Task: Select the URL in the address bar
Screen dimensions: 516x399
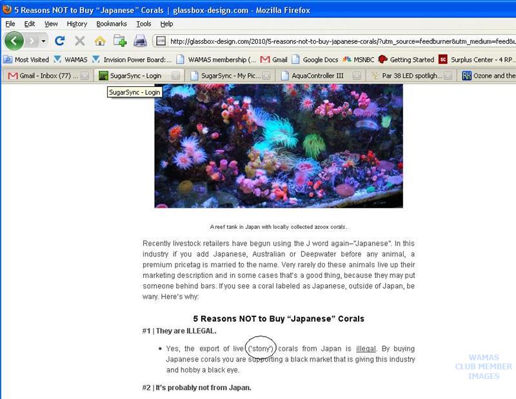Action: 342,41
